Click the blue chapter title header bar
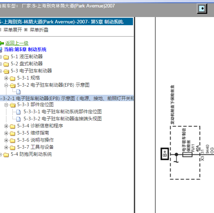This screenshot has height=213, width=214. (66, 22)
